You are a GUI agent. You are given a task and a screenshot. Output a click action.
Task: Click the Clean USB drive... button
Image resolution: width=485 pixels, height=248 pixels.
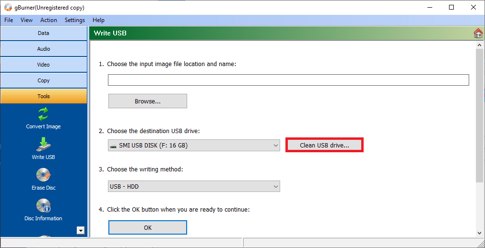(324, 146)
